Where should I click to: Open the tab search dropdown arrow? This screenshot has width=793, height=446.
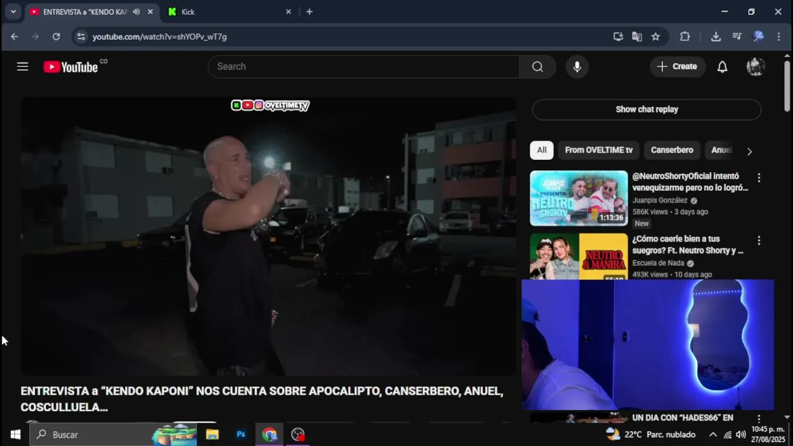[13, 12]
